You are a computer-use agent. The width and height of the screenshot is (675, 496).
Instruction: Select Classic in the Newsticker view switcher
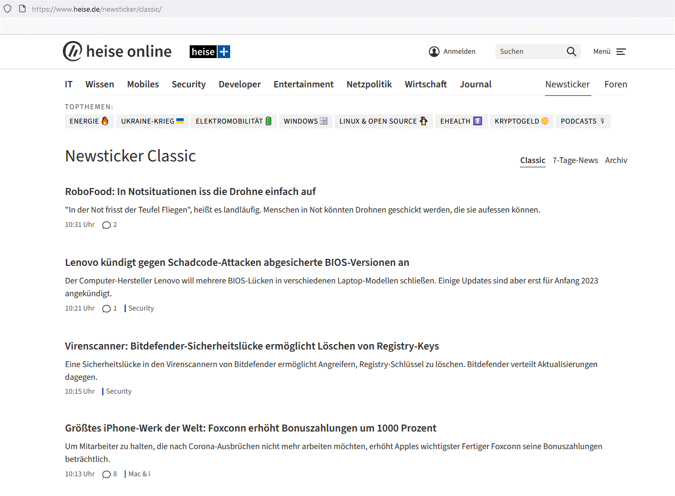(532, 160)
